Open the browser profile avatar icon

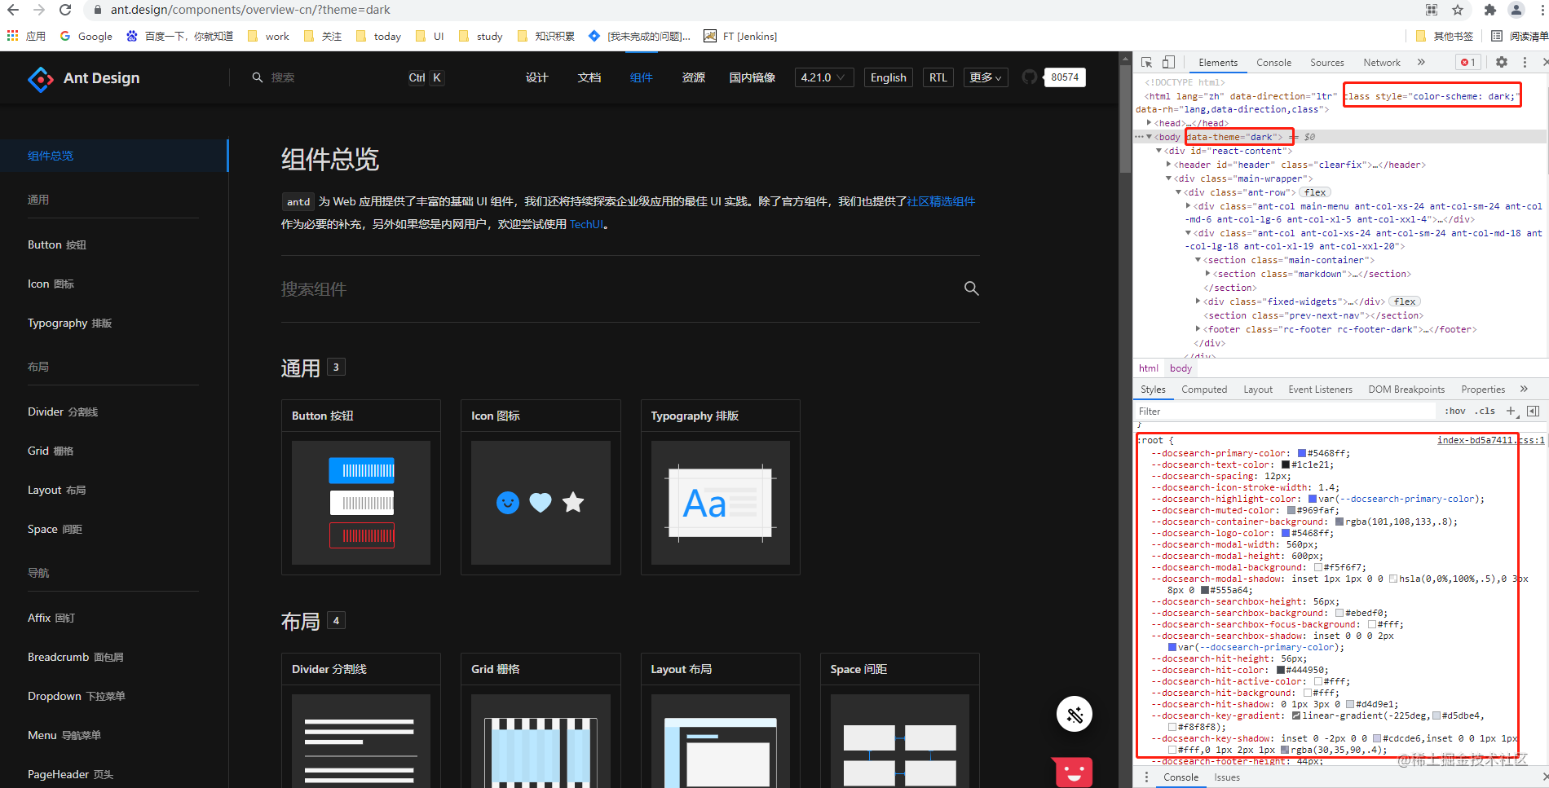[x=1516, y=10]
